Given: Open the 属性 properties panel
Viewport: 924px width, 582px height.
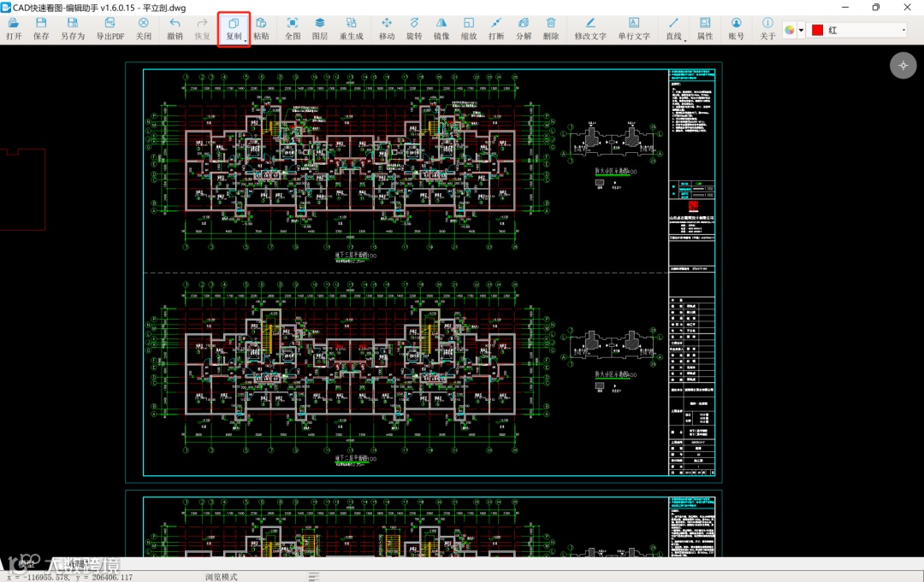Looking at the screenshot, I should pyautogui.click(x=705, y=29).
